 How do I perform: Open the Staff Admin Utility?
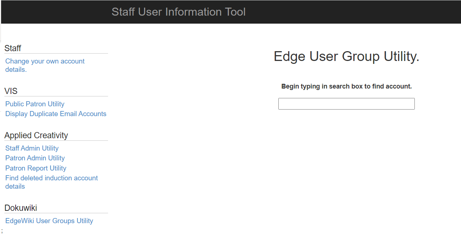(x=32, y=148)
